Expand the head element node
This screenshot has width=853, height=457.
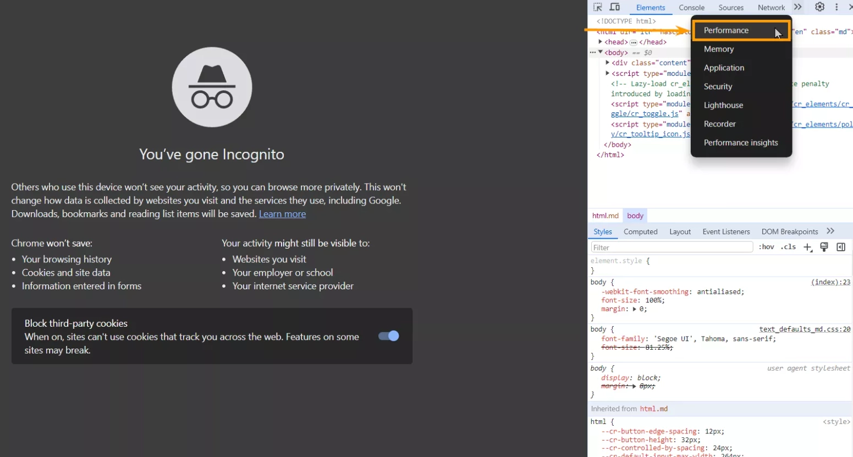[x=600, y=42]
